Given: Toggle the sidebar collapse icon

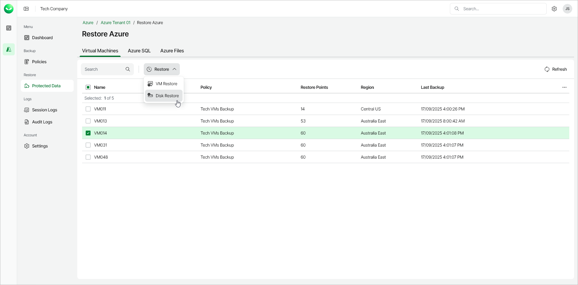Looking at the screenshot, I should pyautogui.click(x=26, y=9).
